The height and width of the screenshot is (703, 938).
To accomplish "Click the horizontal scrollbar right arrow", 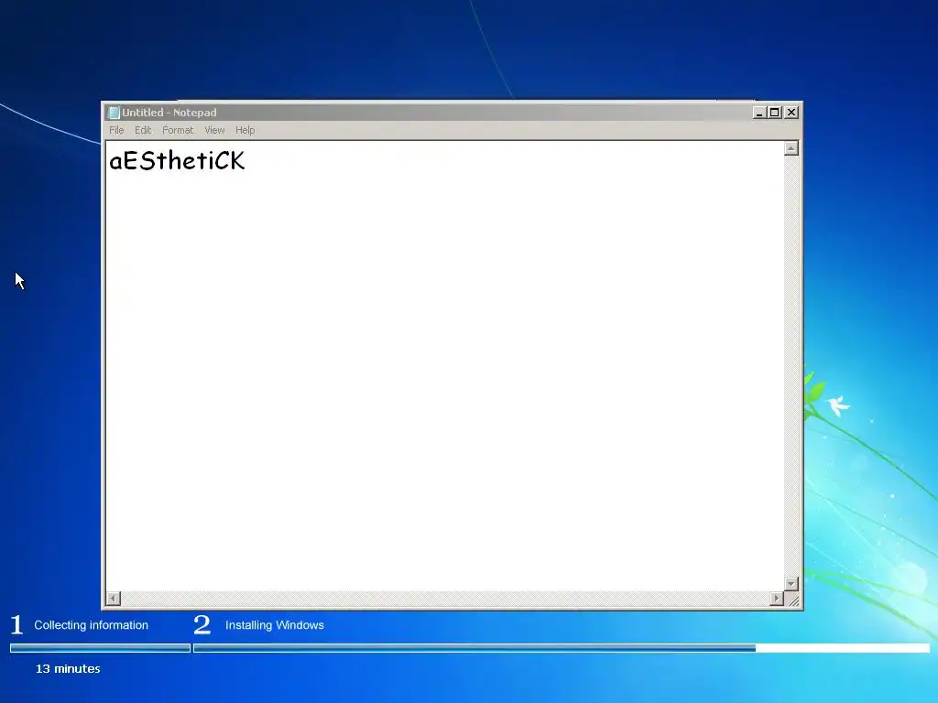I will click(x=777, y=598).
